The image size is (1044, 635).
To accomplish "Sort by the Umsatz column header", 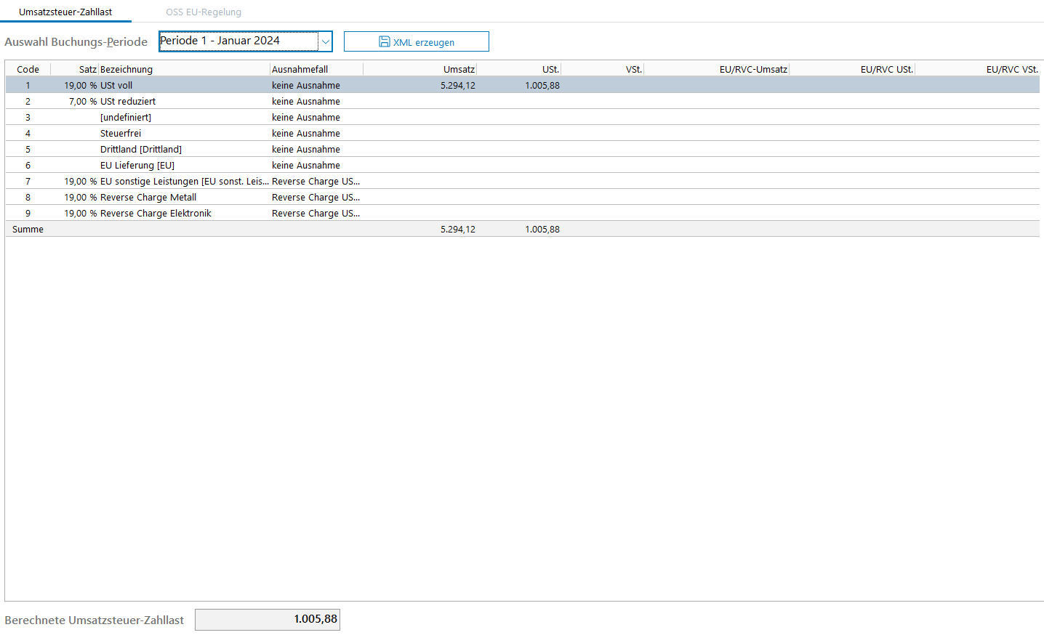I will pyautogui.click(x=459, y=70).
